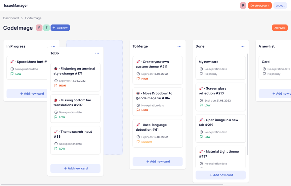Viewport: 291px width, 186px height.
Task: Click clock icon beside Expiry on 13.05.2022
Action: tap(56, 81)
